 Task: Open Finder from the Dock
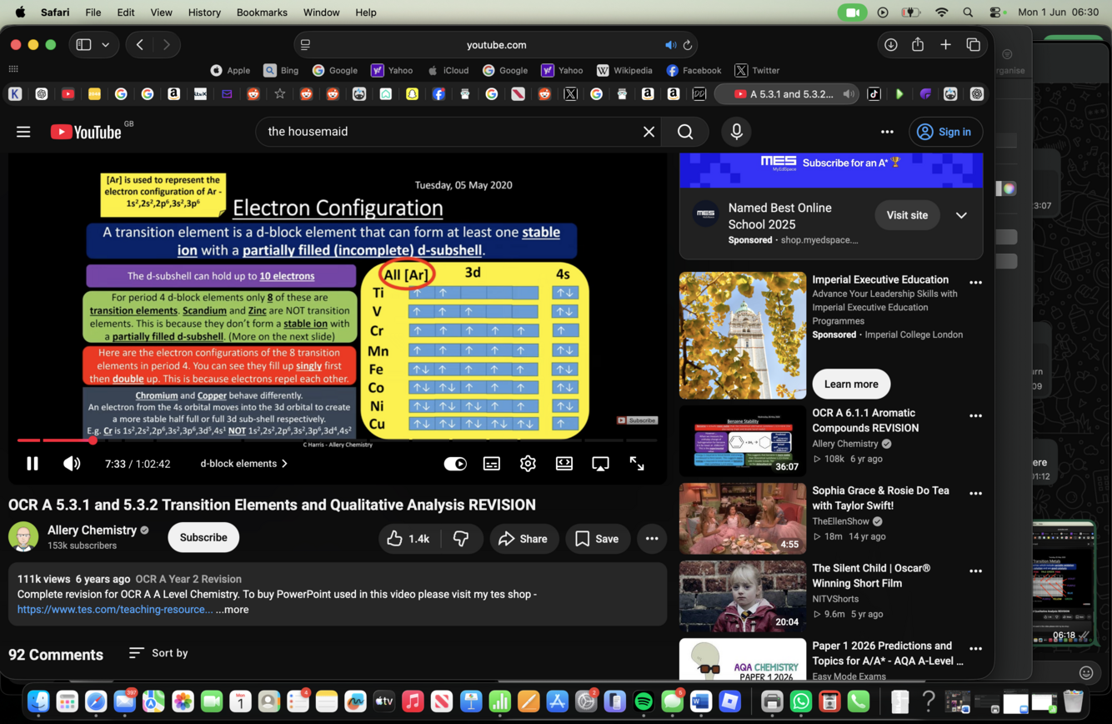pyautogui.click(x=38, y=701)
